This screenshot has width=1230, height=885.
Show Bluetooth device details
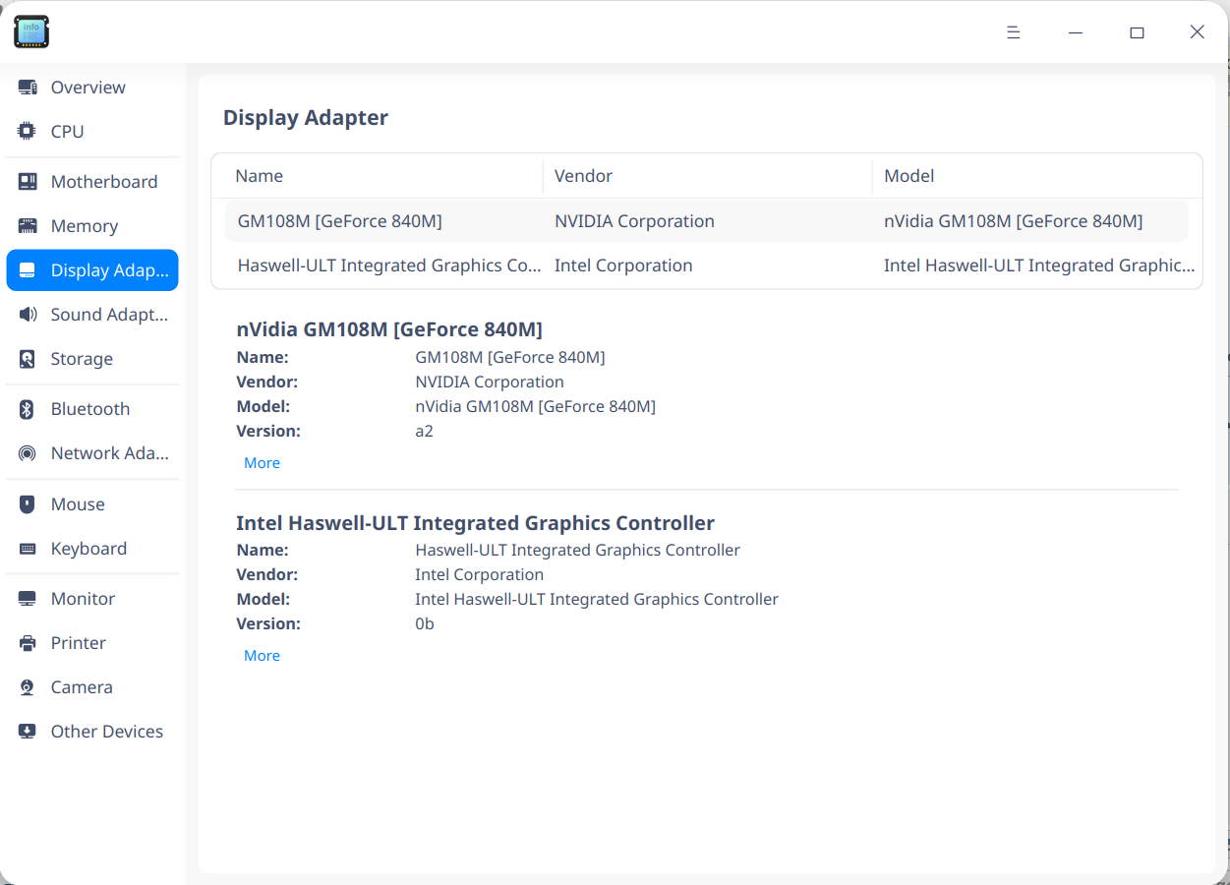tap(90, 409)
